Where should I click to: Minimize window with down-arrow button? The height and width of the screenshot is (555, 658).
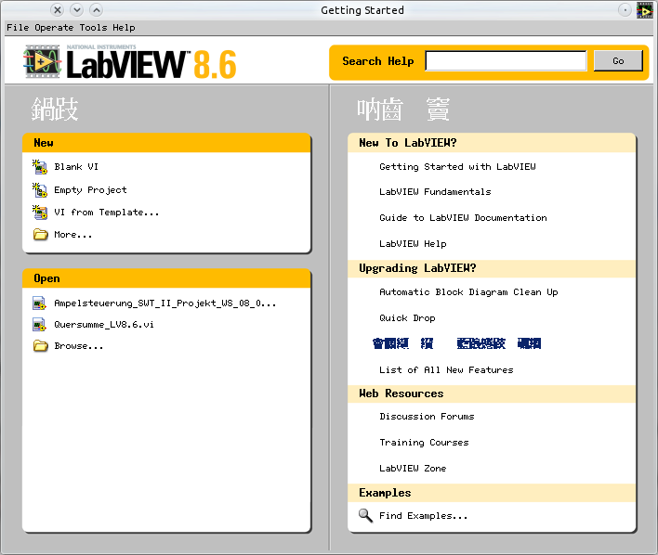(x=77, y=9)
